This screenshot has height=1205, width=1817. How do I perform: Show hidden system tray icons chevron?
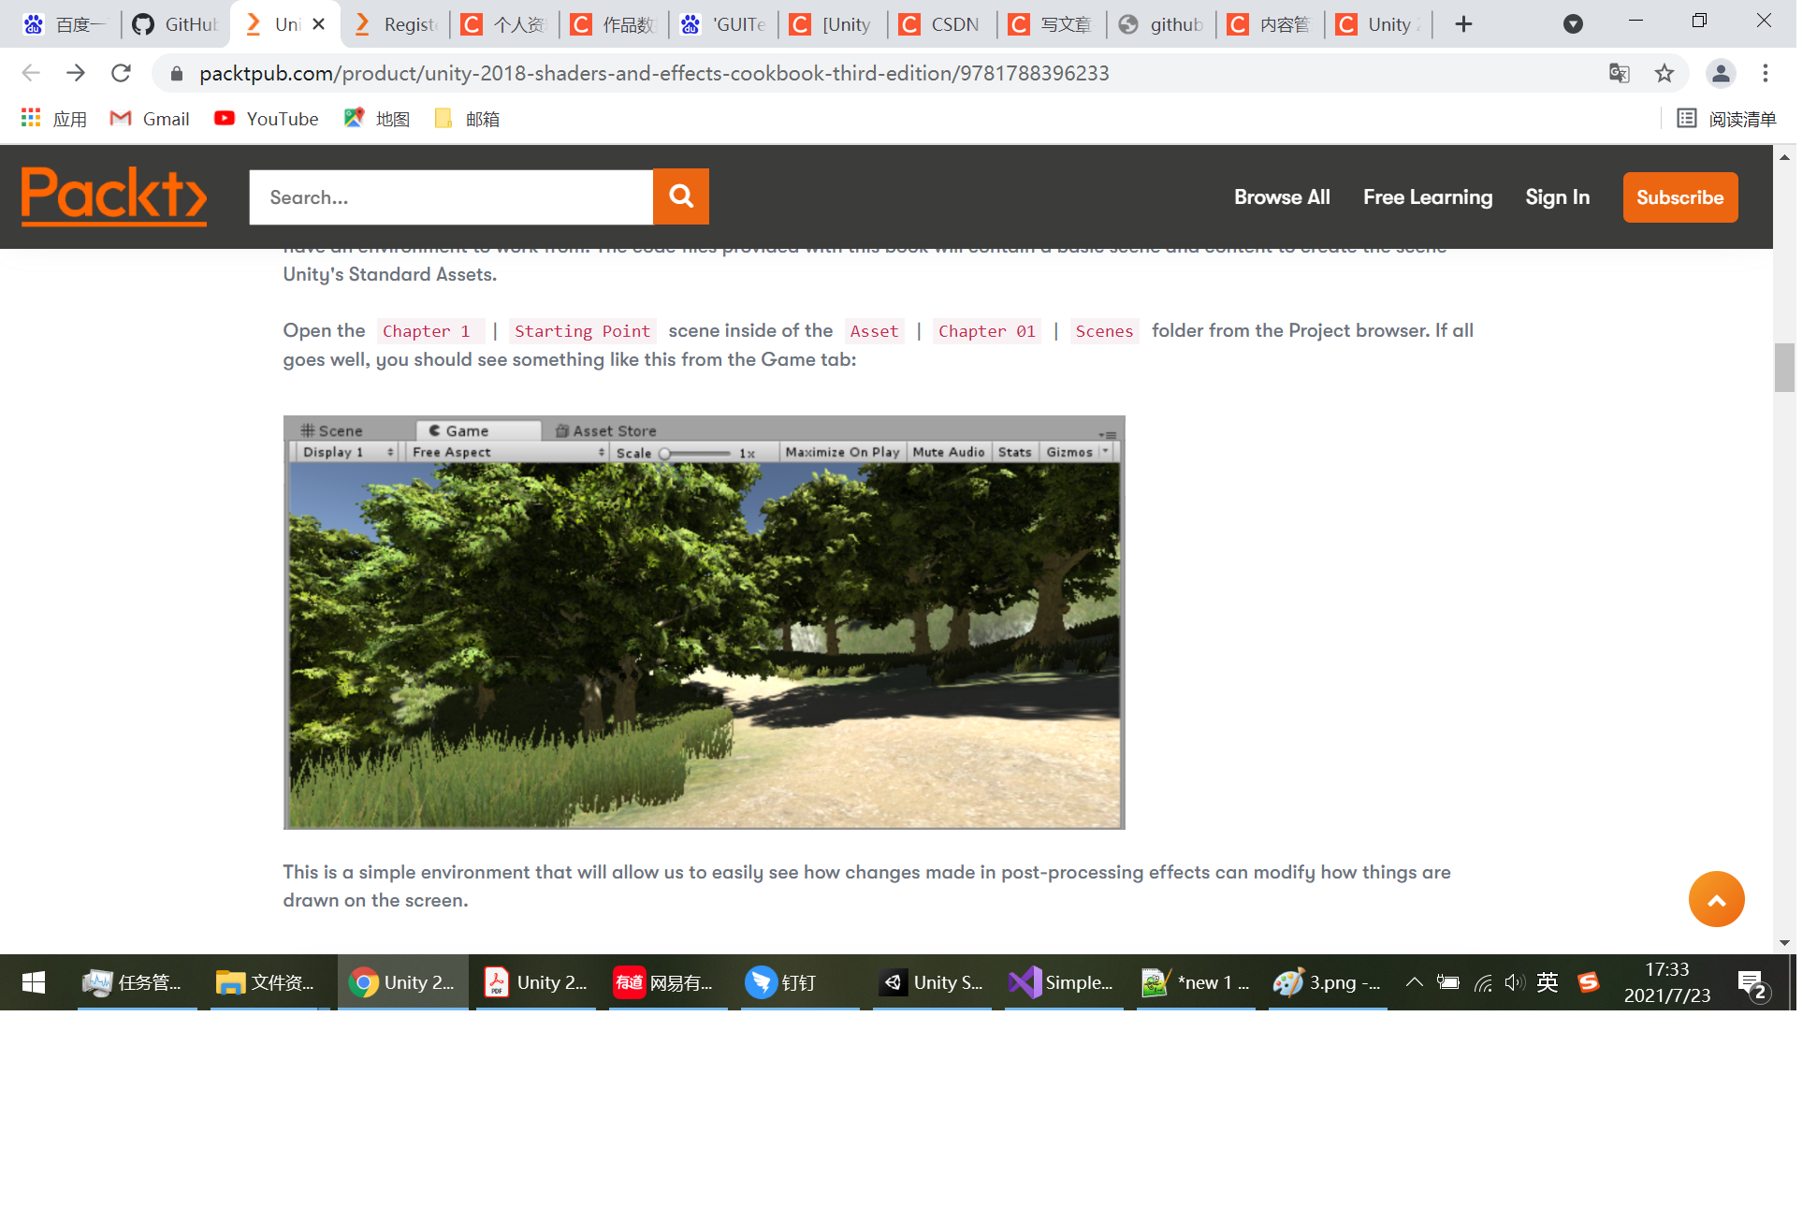click(x=1414, y=982)
